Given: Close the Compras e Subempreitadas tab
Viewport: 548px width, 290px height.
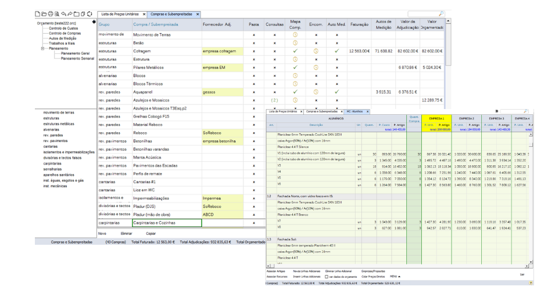Looking at the screenshot, I should pyautogui.click(x=198, y=14).
